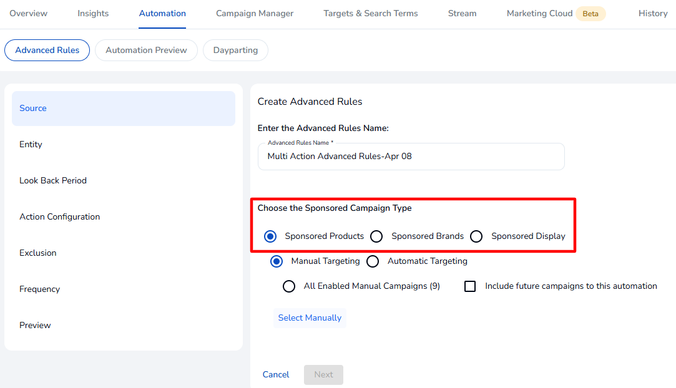
Task: Switch to the Insights tab
Action: tap(93, 14)
